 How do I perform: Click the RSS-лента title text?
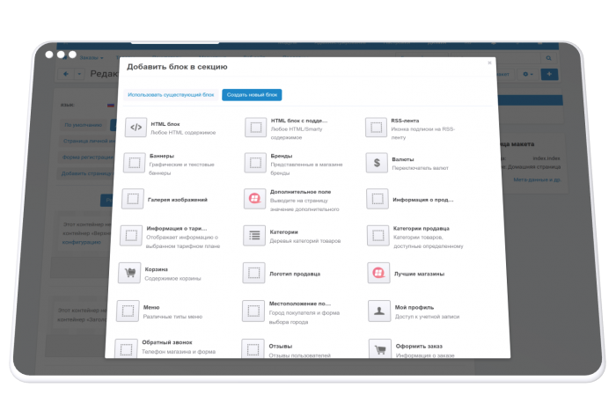[405, 121]
